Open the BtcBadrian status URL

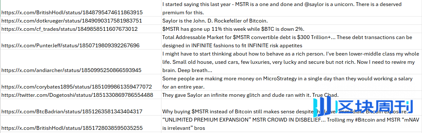pos(71,111)
